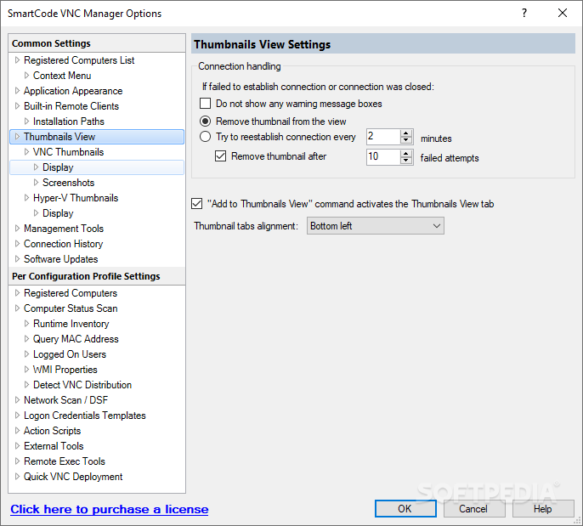Select VNC Thumbnails tree item

tap(68, 152)
